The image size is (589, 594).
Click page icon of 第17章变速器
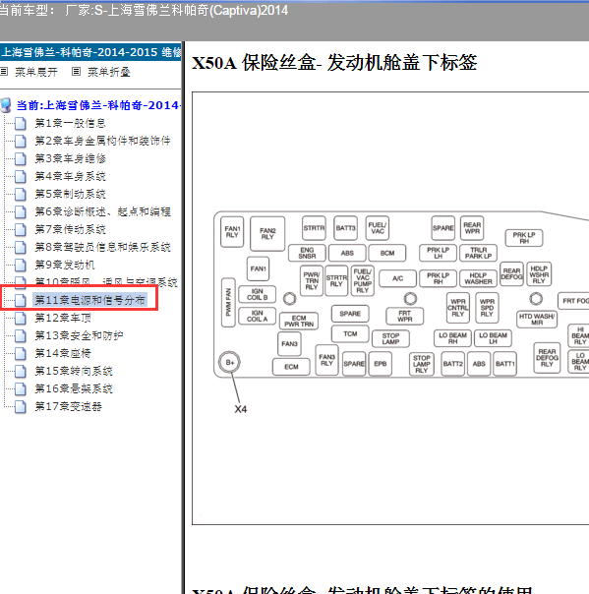pyautogui.click(x=21, y=406)
